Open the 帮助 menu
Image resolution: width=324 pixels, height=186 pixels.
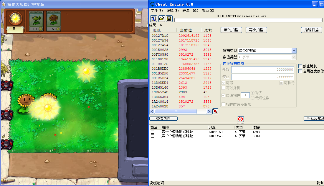pos(208,11)
